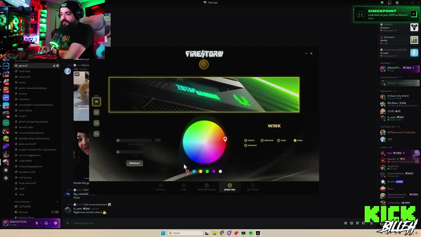
Task: Open microphone input options dropdown arrow
Action: pos(41,223)
